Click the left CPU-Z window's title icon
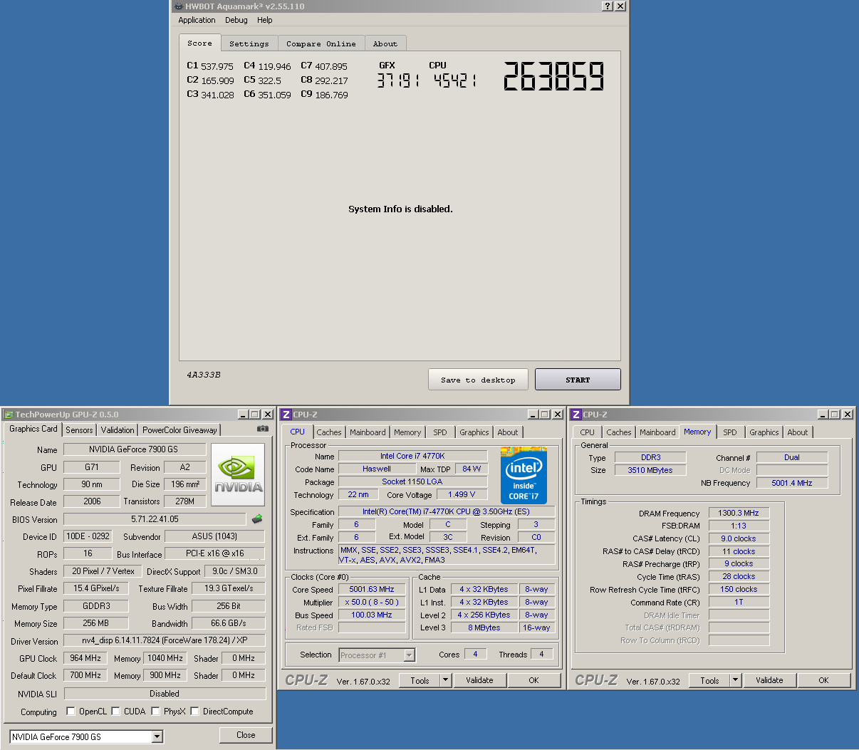The width and height of the screenshot is (859, 750). (286, 415)
